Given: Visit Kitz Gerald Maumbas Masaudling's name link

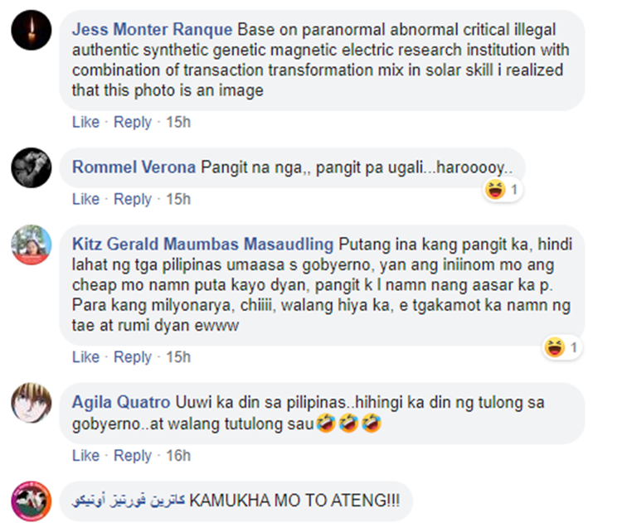Looking at the screenshot, I should (x=202, y=245).
